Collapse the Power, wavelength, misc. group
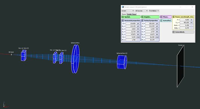 point(174,17)
